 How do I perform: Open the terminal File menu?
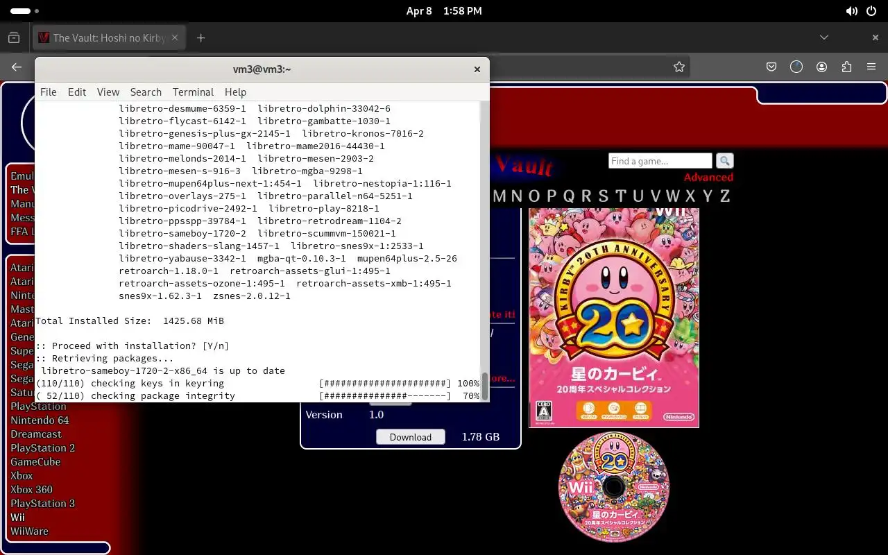48,92
